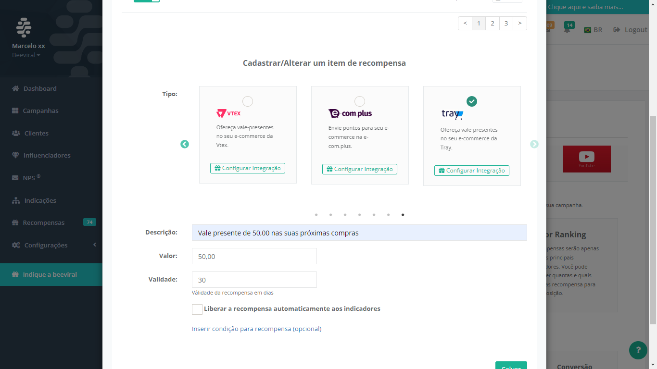Click the gift icon in Indique a beeviral
The width and height of the screenshot is (657, 369).
click(15, 274)
